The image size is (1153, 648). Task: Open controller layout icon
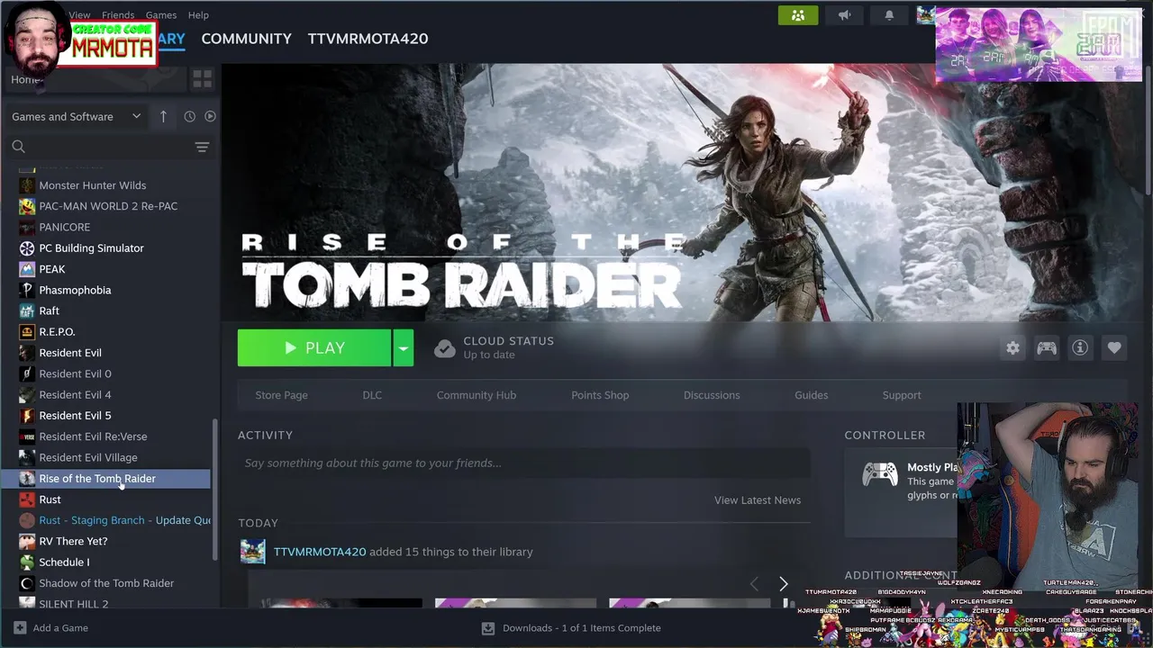tap(1047, 348)
